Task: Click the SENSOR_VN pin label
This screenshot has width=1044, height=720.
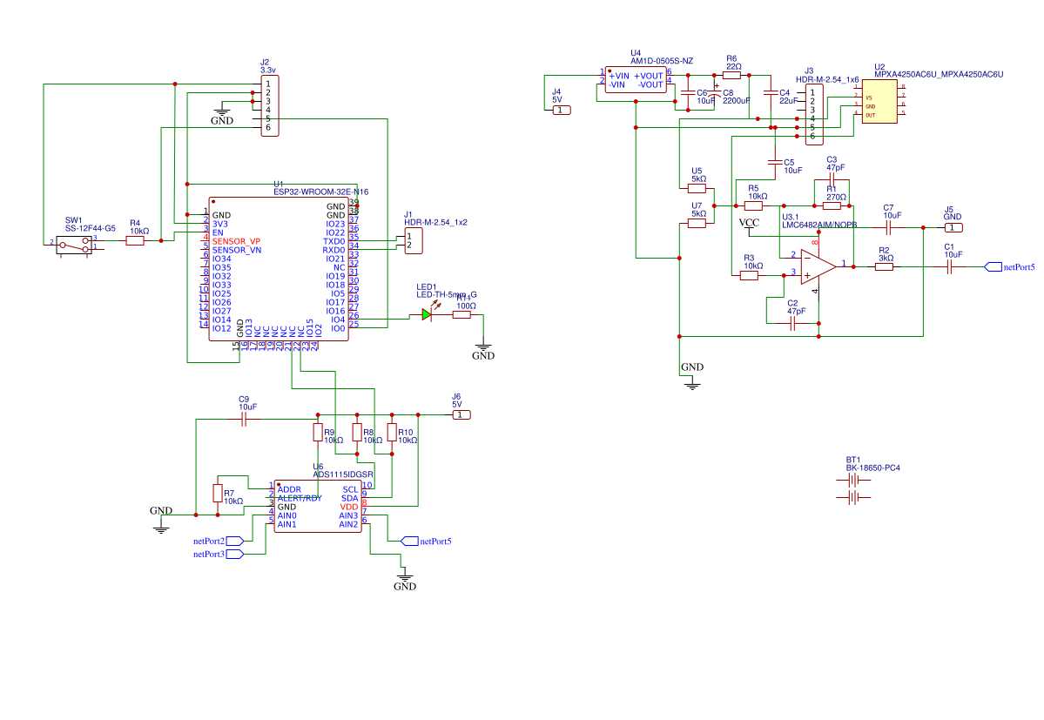Action: coord(236,250)
